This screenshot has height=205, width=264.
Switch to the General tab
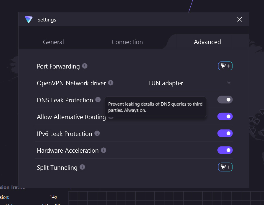pos(53,42)
